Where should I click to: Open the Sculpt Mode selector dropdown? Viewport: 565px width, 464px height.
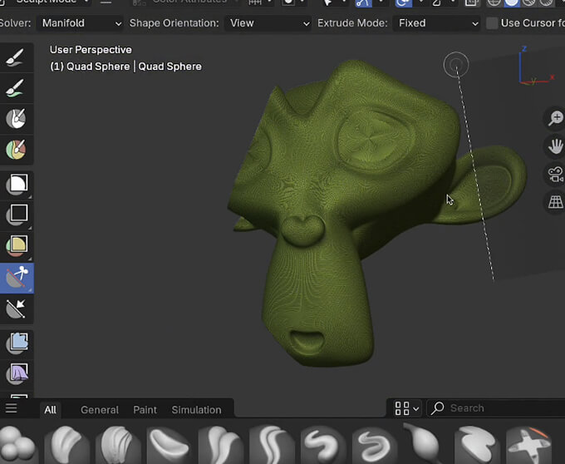[x=45, y=2]
